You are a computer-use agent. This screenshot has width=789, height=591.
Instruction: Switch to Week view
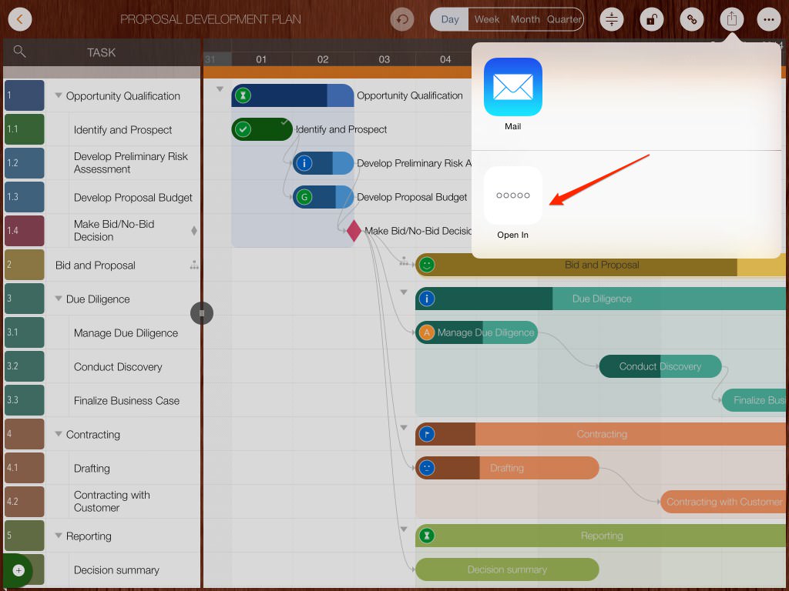[487, 19]
